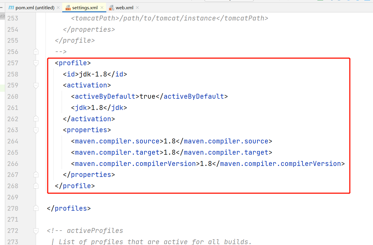The image size is (373, 245).
Task: Close the settings.xml tab
Action: pos(102,8)
